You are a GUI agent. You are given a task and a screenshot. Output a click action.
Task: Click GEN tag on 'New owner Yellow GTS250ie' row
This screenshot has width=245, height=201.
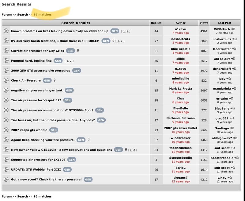pyautogui.click(x=119, y=150)
